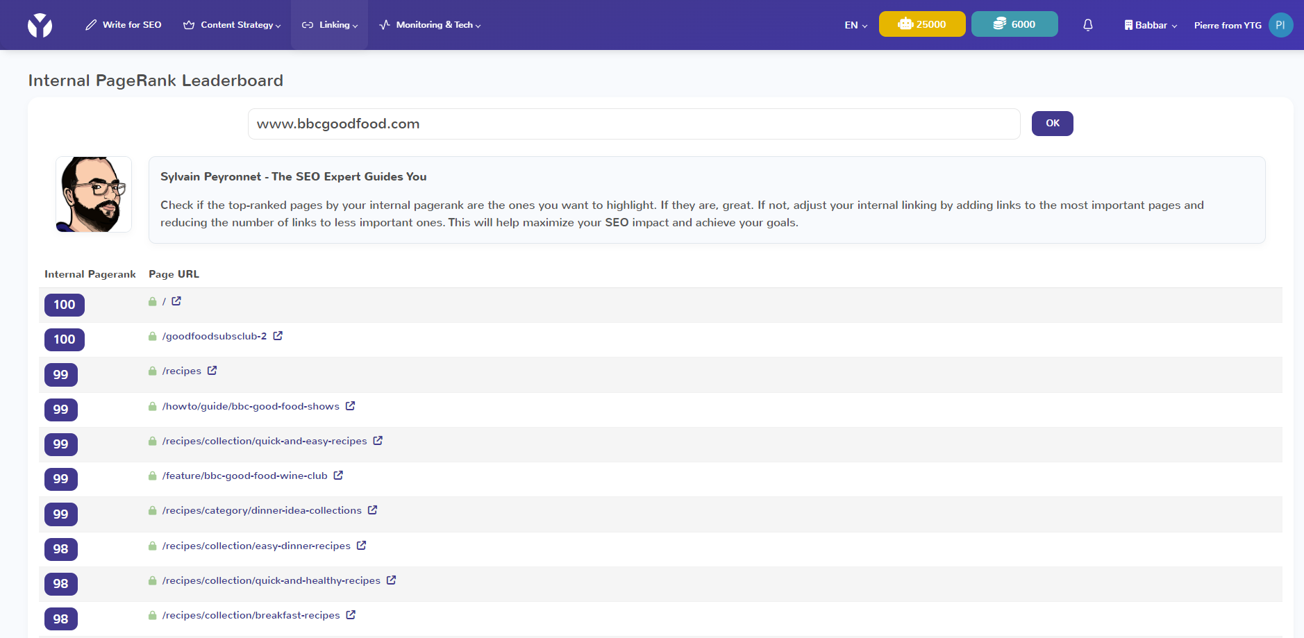Open external link for easy-dinner-recipes
This screenshot has width=1304, height=638.
[x=361, y=546]
